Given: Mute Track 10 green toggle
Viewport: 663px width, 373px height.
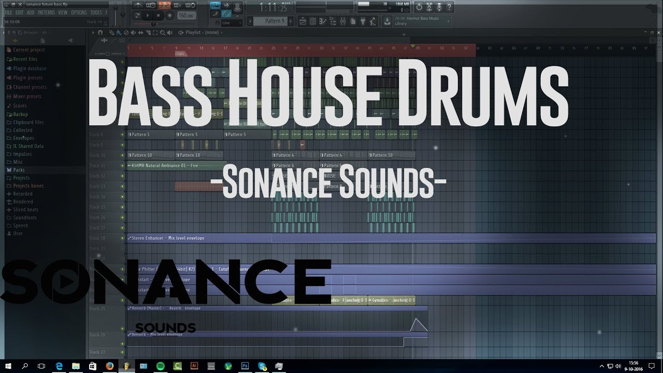Looking at the screenshot, I should point(122,155).
